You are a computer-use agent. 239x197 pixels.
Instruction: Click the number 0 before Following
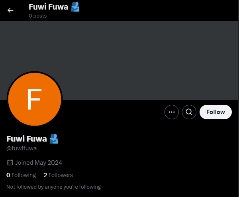click(8, 175)
